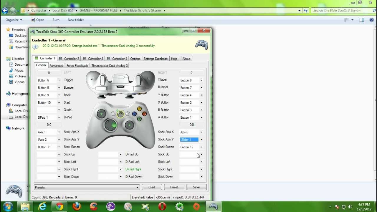The height and width of the screenshot is (212, 377).
Task: Click the Save button
Action: pos(196,187)
